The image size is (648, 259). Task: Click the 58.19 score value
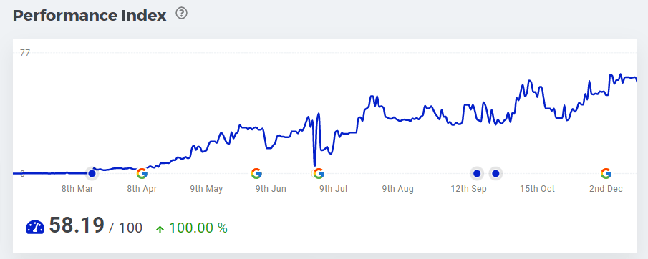point(77,225)
